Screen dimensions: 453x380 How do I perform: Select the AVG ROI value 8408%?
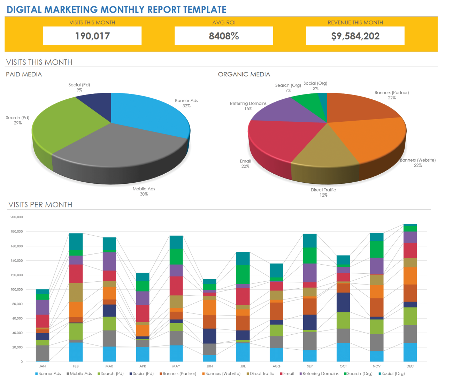click(224, 36)
